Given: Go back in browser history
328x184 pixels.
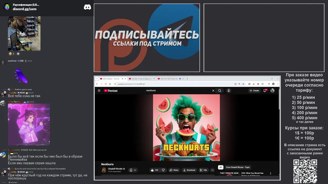Looking at the screenshot, I should pyautogui.click(x=97, y=84).
